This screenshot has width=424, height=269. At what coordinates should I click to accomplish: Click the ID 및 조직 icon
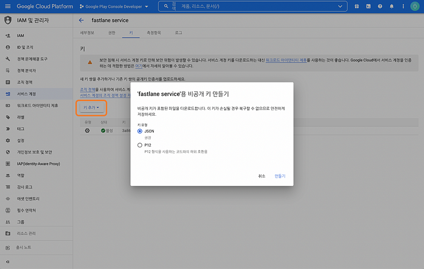point(8,47)
